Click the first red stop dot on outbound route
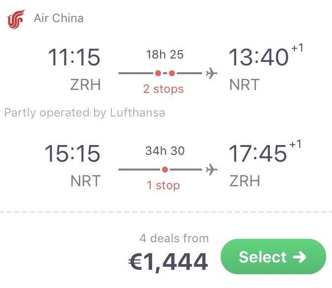 pos(158,73)
